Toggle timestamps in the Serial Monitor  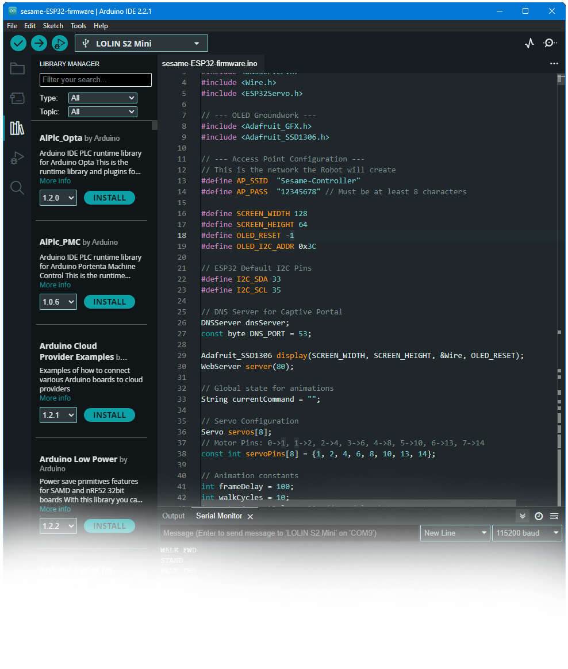point(539,516)
